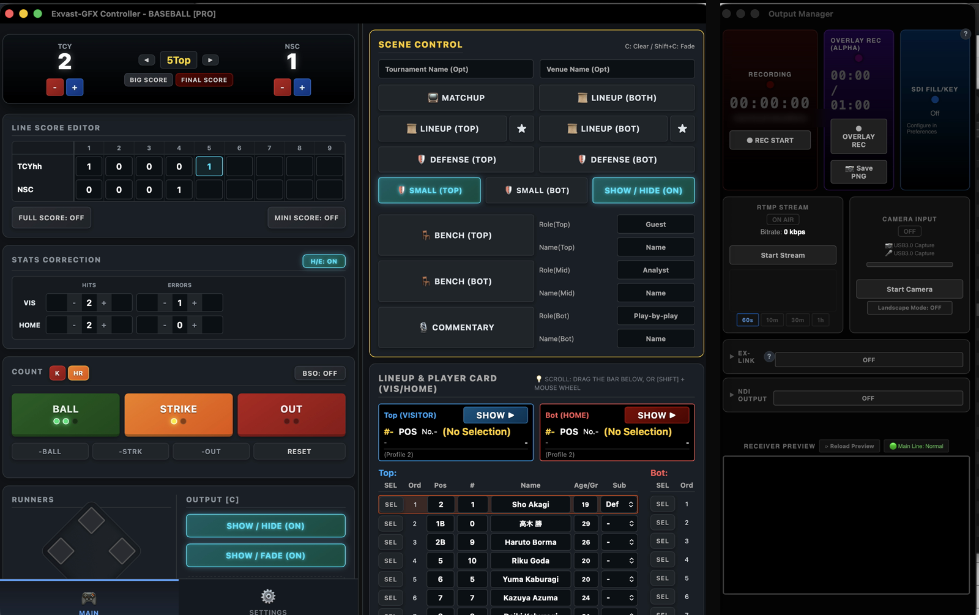Viewport: 979px width, 615px height.
Task: Open Sub dropdown for Kazuya Azuma
Action: click(619, 598)
